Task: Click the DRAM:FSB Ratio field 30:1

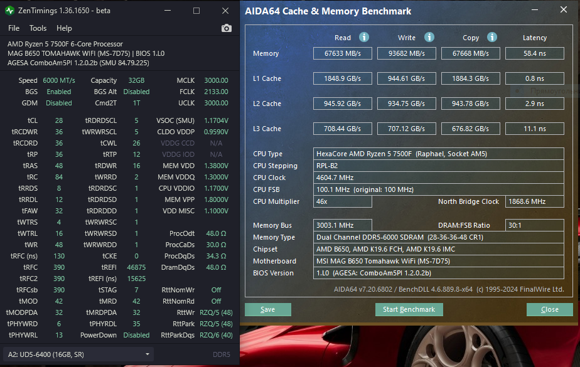Action: [535, 225]
